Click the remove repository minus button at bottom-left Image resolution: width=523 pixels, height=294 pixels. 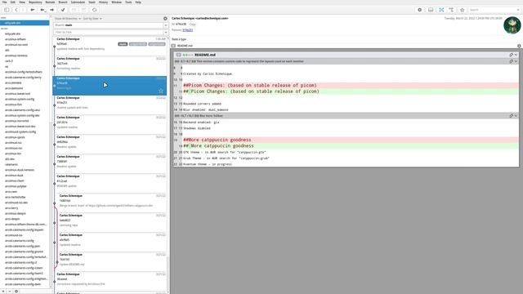pos(10,292)
